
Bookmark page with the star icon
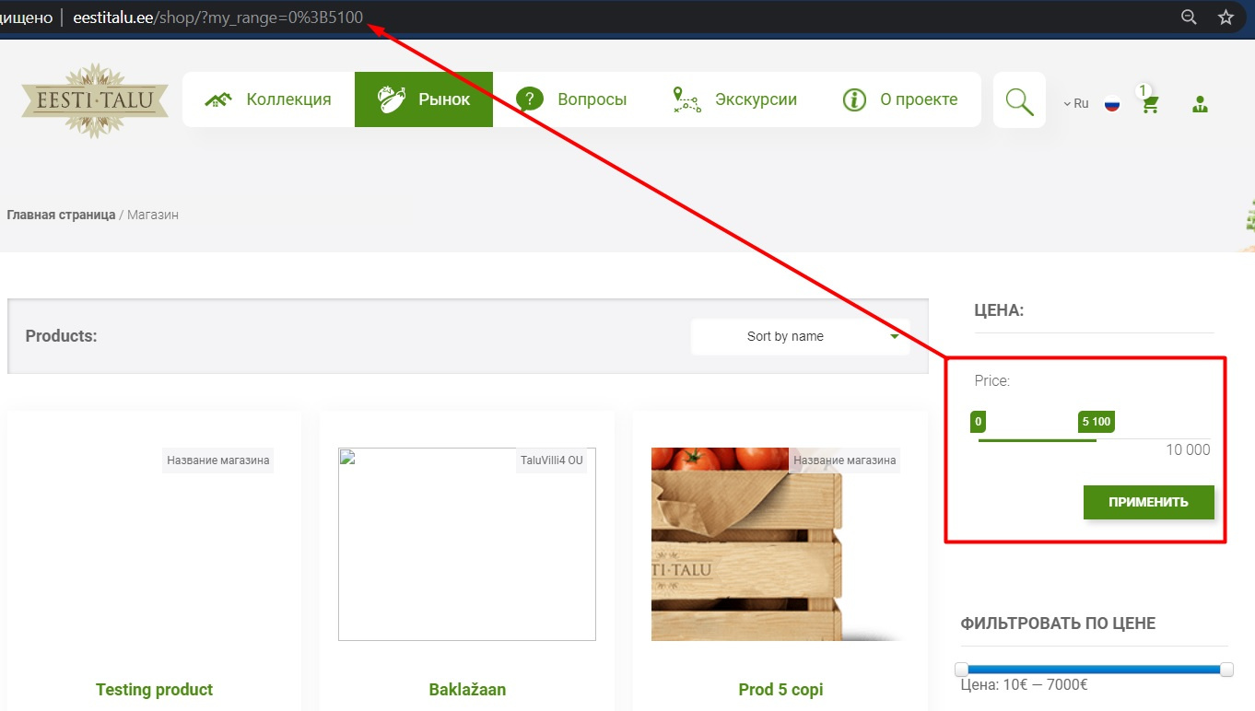pos(1226,17)
